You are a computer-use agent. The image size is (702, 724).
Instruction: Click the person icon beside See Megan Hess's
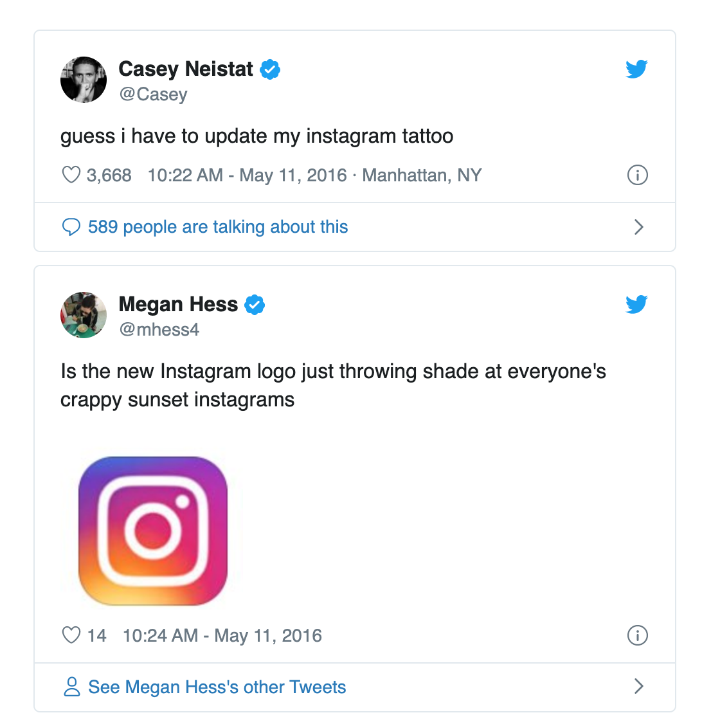tap(71, 687)
